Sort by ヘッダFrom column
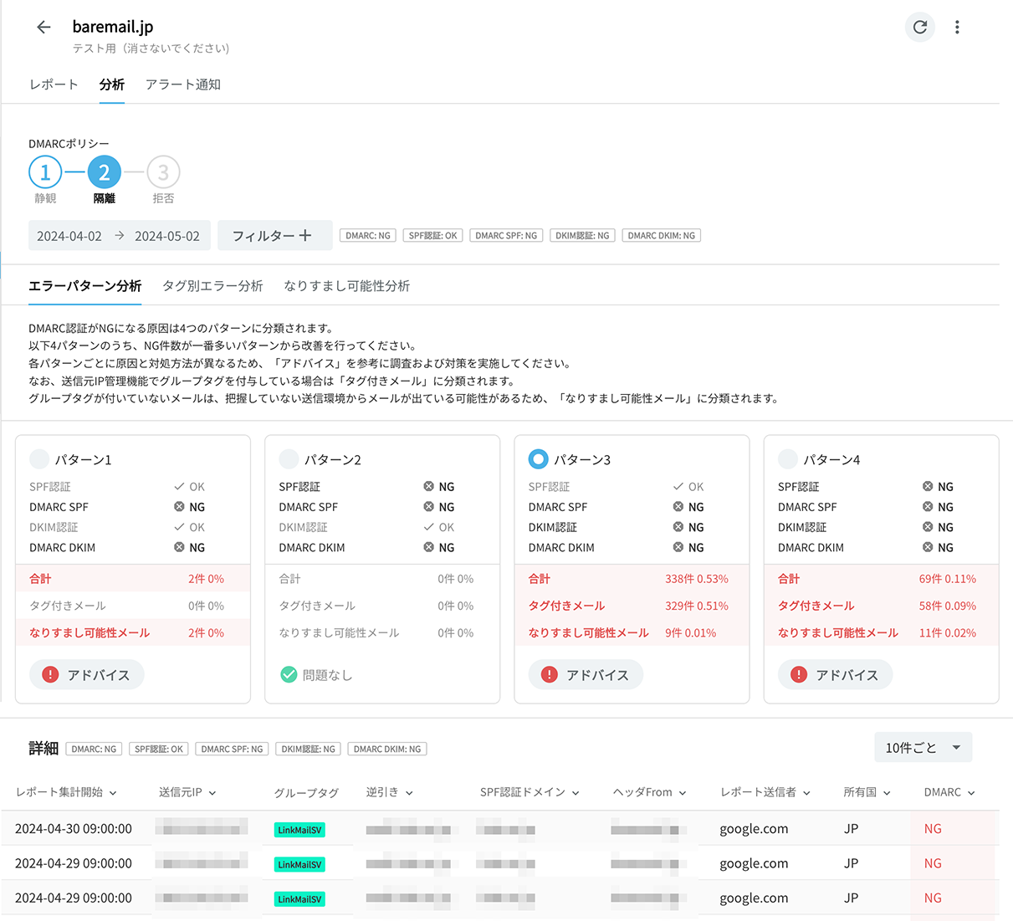The image size is (1013, 921). point(649,792)
